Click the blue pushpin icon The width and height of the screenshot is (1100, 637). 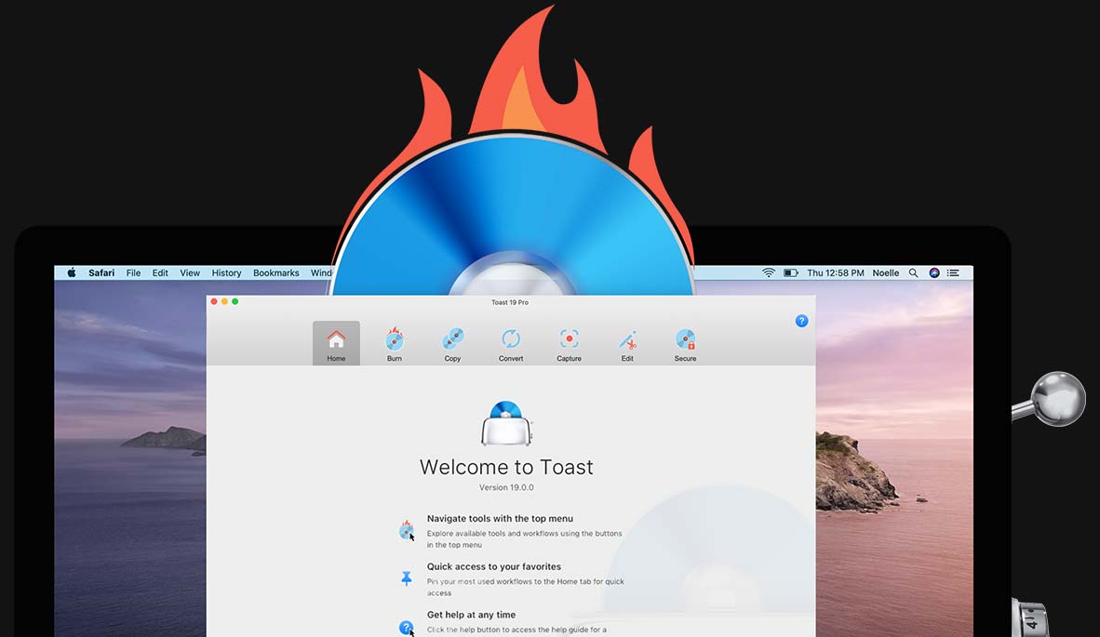[x=406, y=578]
